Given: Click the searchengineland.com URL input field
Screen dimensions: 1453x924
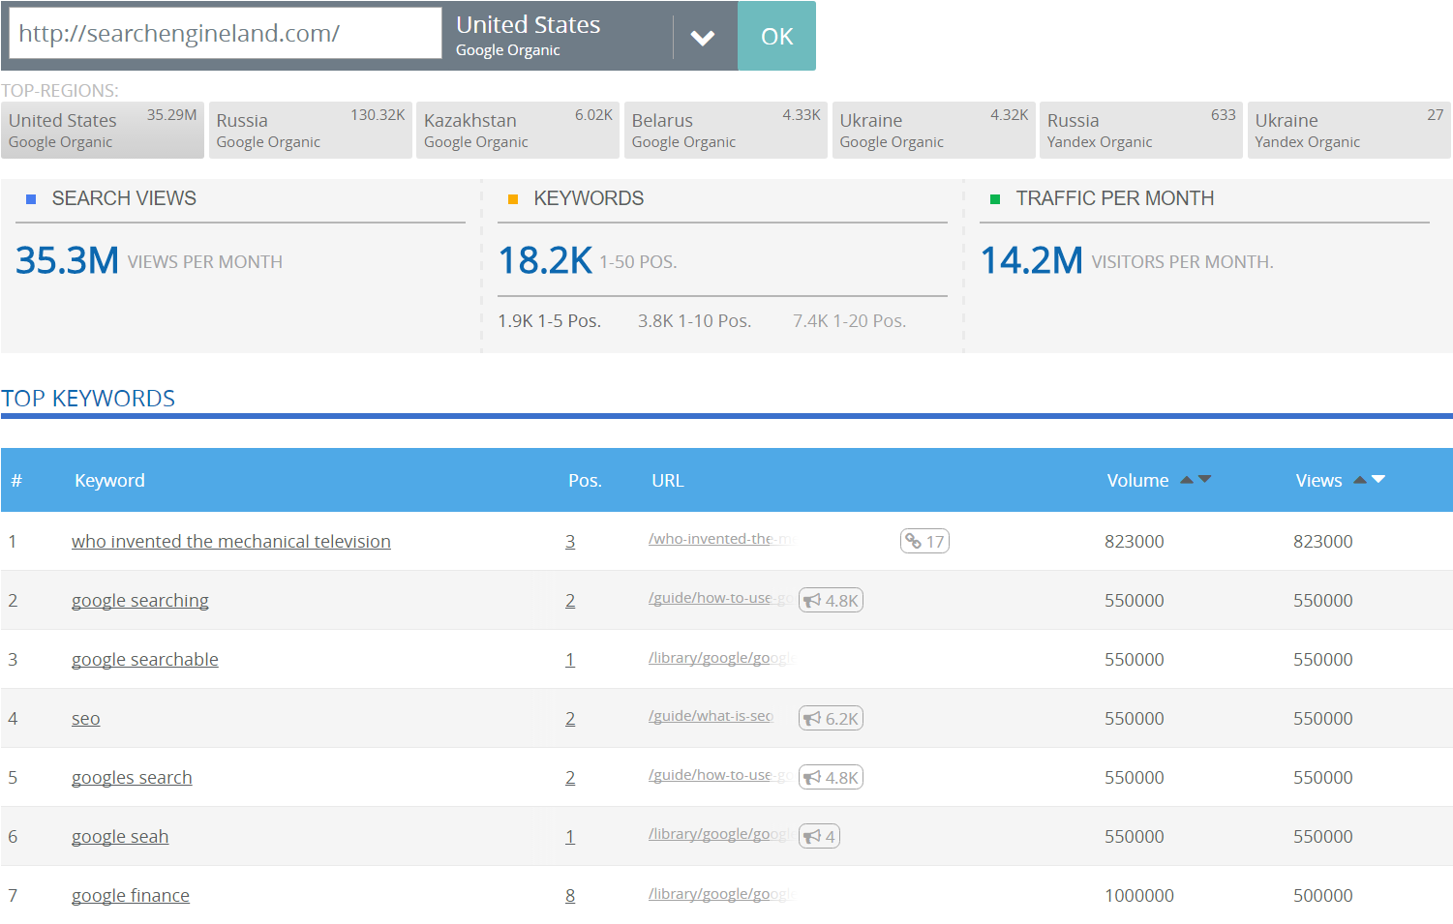Looking at the screenshot, I should [x=226, y=34].
